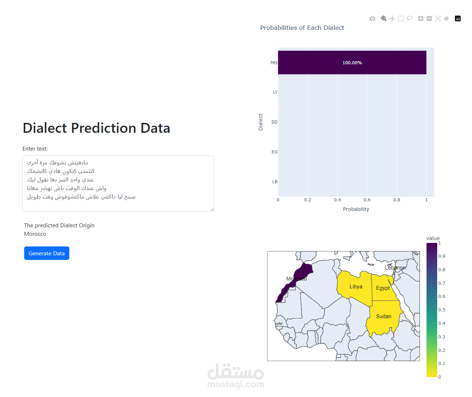The height and width of the screenshot is (397, 472).
Task: Download the plot as PNG with camera icon
Action: [372, 18]
